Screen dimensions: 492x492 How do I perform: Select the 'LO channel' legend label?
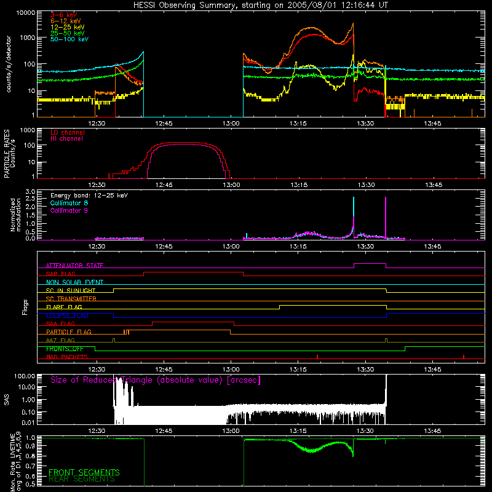(68, 132)
